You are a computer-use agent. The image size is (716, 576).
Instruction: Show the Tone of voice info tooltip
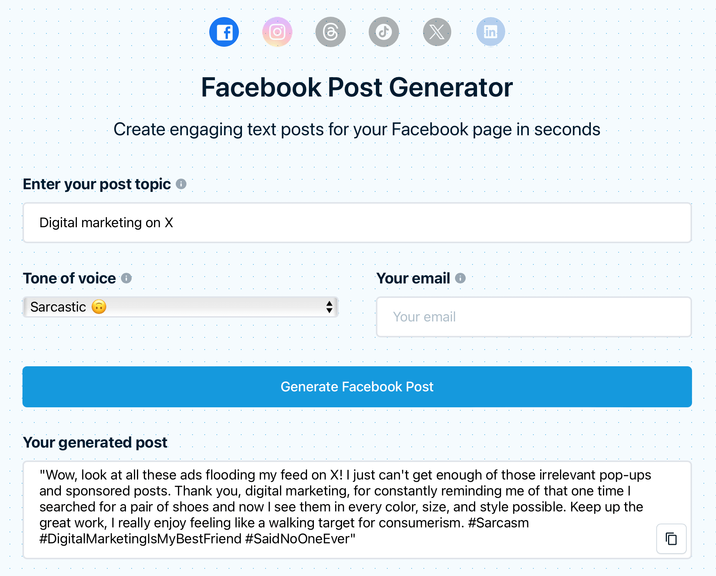(126, 278)
